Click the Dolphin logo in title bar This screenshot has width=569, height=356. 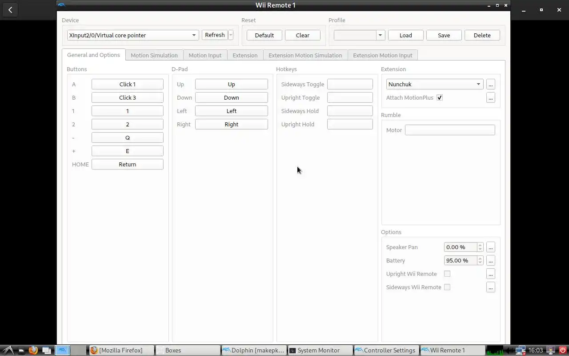coord(61,5)
